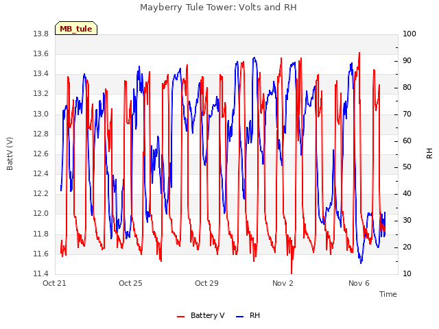Click the 30 RH tick label
This screenshot has height=329, width=439.
click(407, 221)
